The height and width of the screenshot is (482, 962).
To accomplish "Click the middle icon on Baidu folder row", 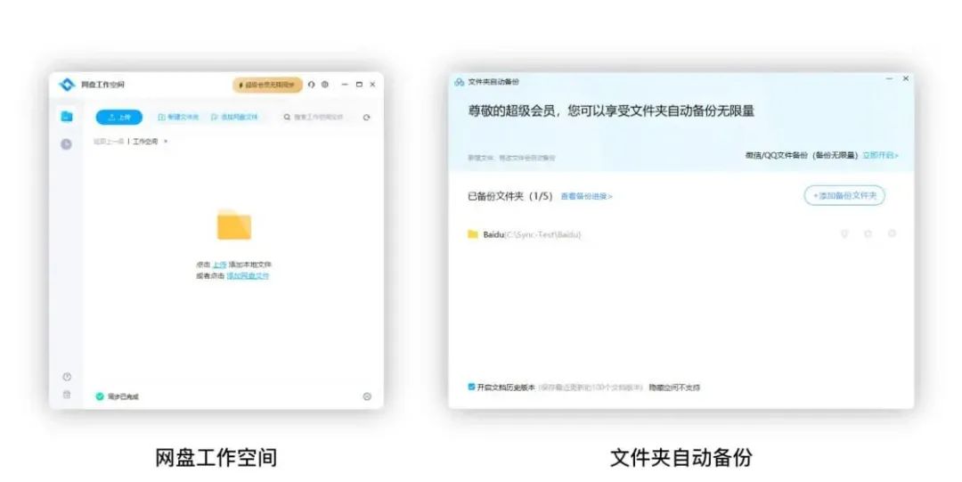I will point(868,234).
